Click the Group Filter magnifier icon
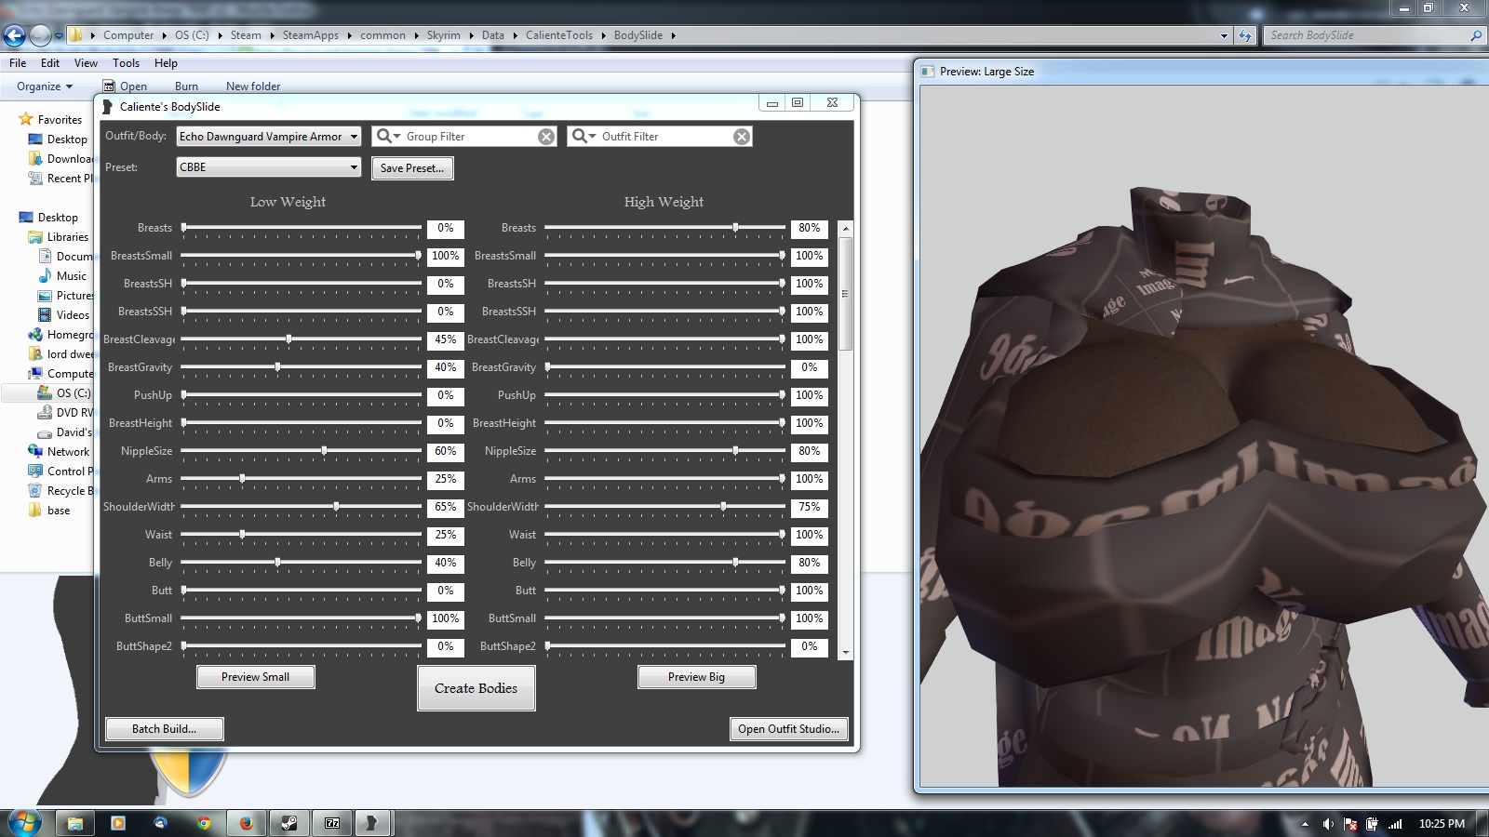Image resolution: width=1489 pixels, height=837 pixels. coord(385,137)
